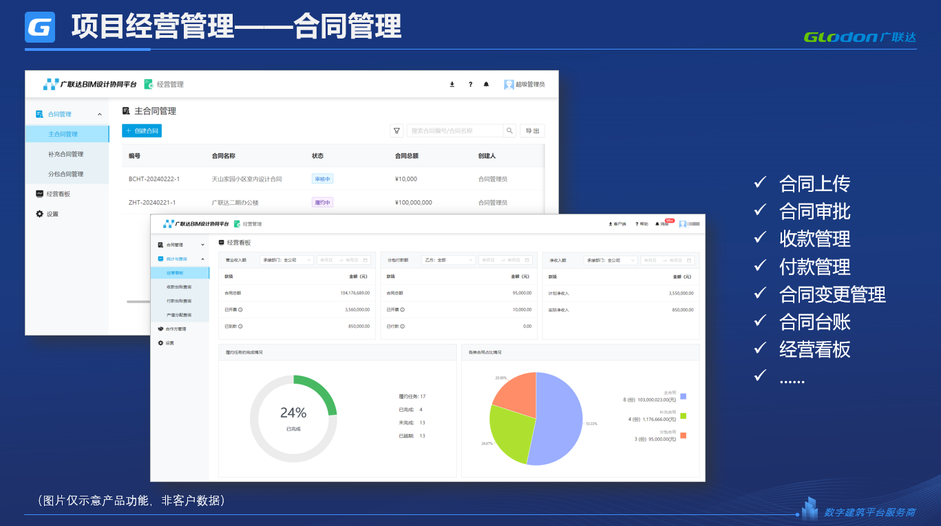This screenshot has height=526, width=941.
Task: Click the 24% 已完成 donut chart
Action: click(293, 419)
